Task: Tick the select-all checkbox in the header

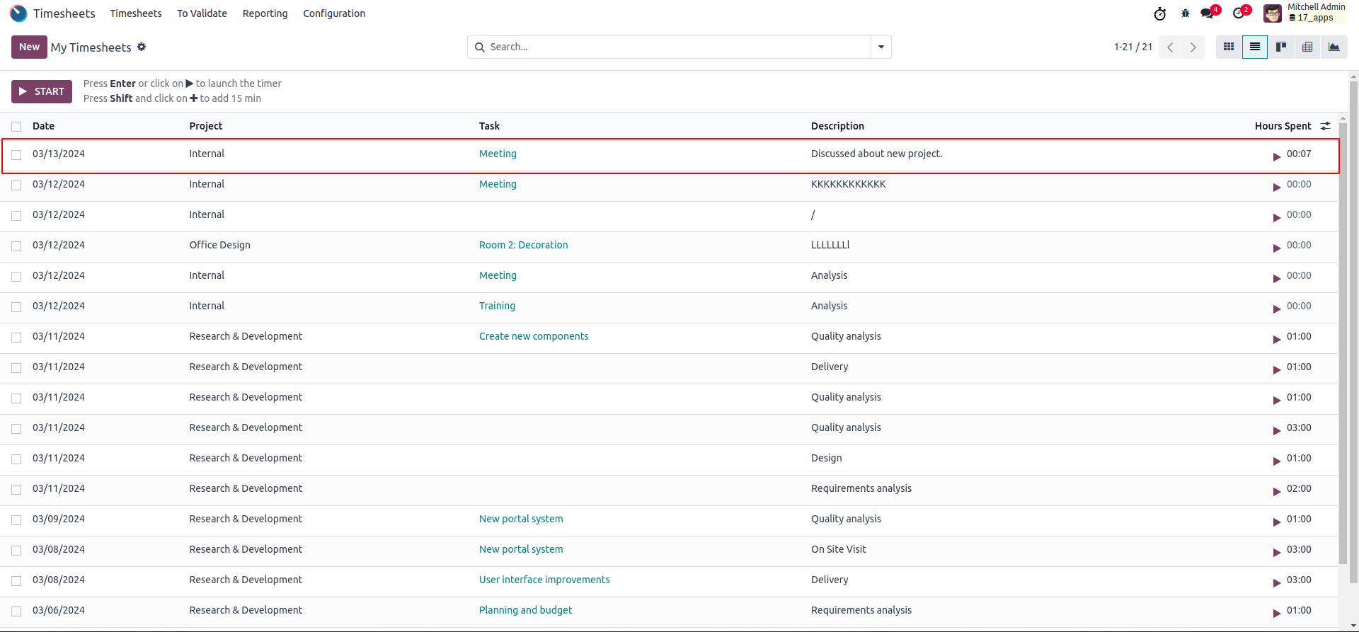Action: [16, 127]
